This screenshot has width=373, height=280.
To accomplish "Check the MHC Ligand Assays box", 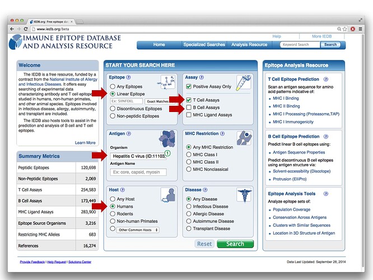I will (x=189, y=115).
